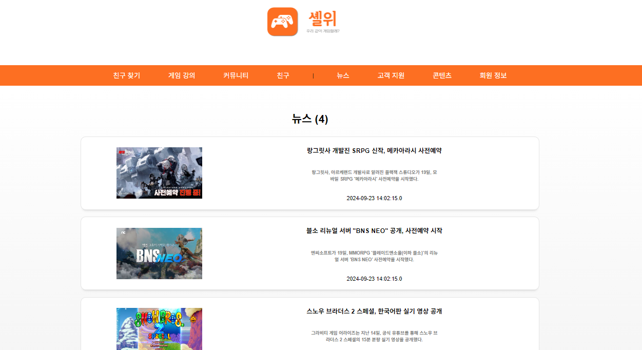Open headline 스노우 브라더스 2 스페셜
This screenshot has width=642, height=350.
click(x=374, y=312)
